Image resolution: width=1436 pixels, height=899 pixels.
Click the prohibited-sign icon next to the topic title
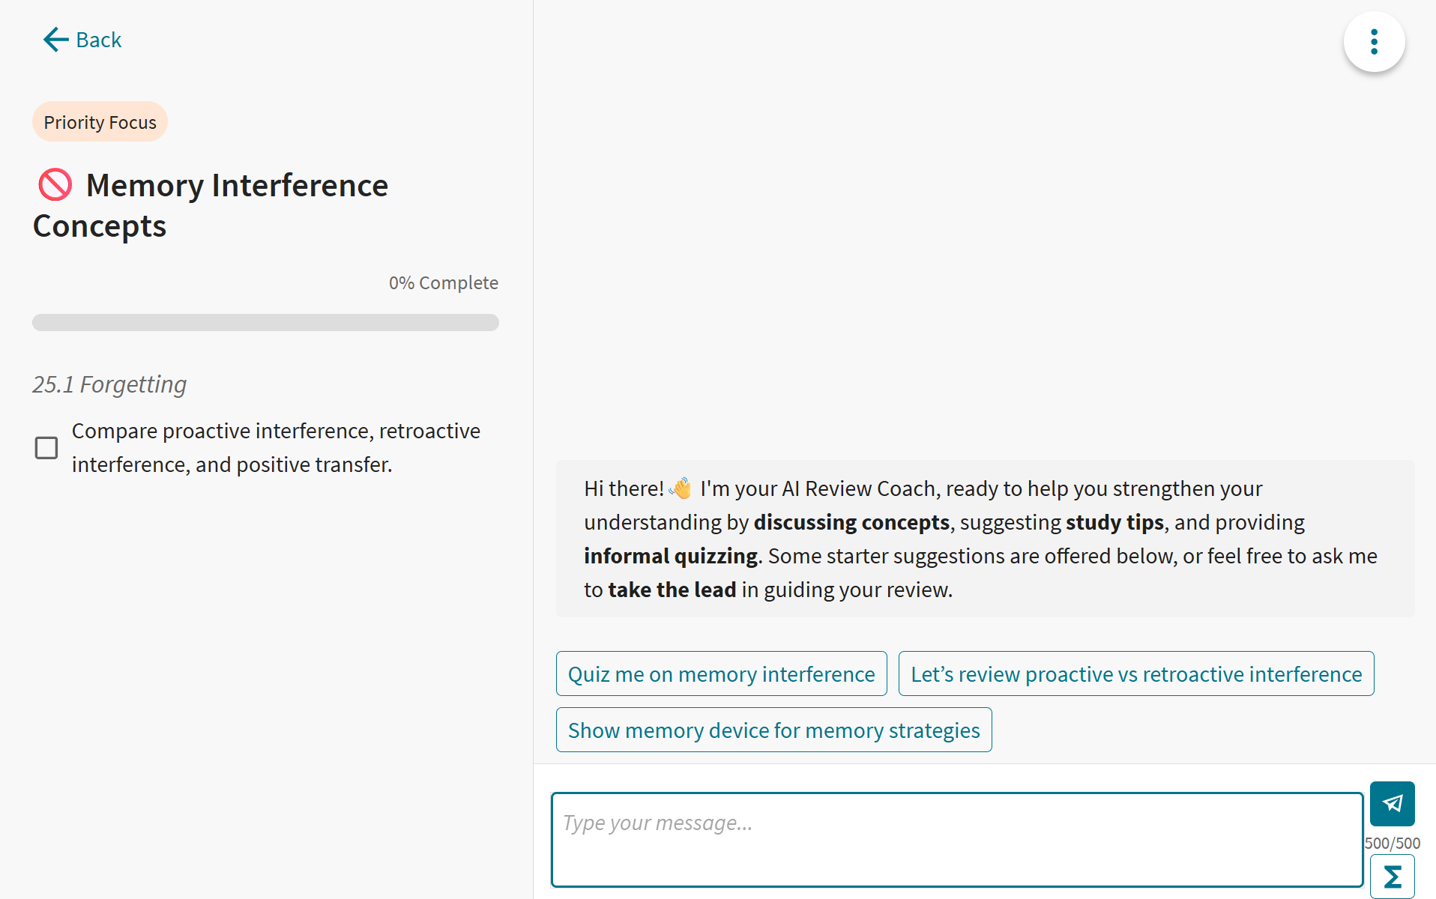tap(54, 184)
